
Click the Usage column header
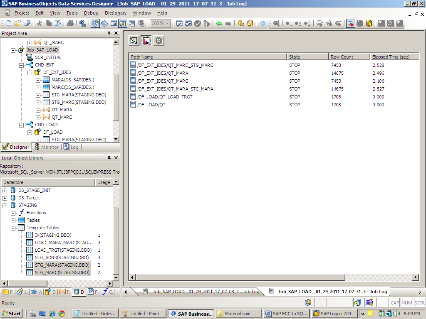pyautogui.click(x=104, y=183)
